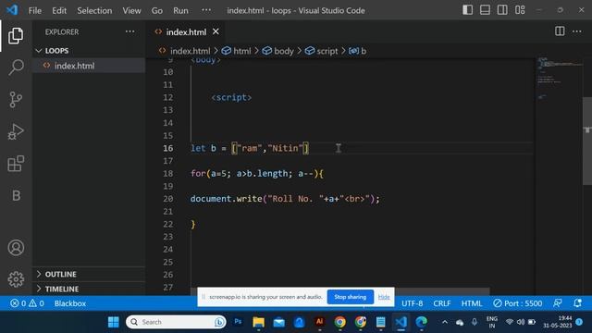
Task: Click Stop sharing button
Action: pyautogui.click(x=350, y=297)
